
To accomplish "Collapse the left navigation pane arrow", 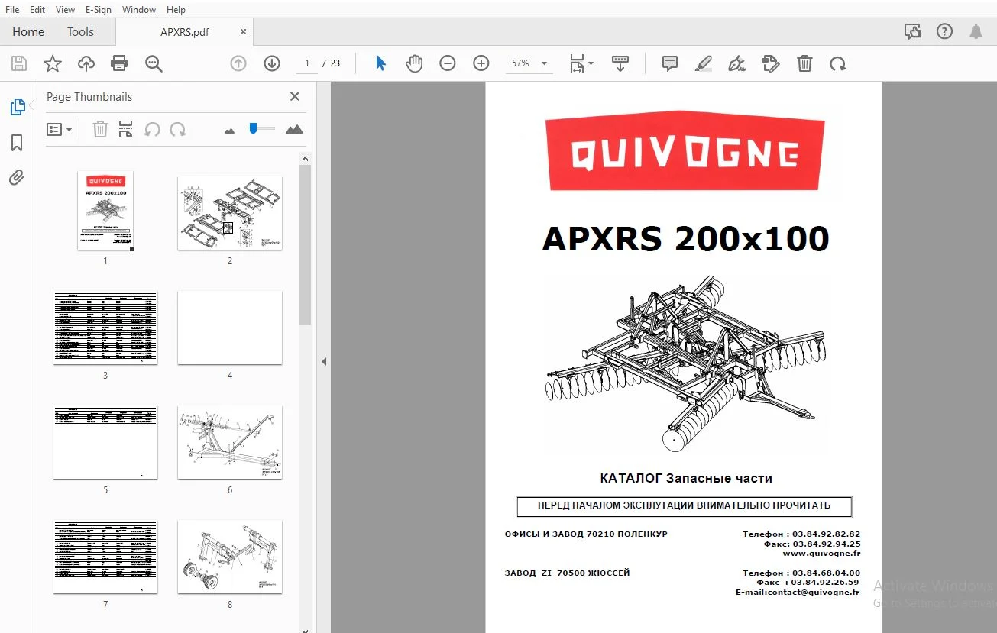I will point(323,361).
